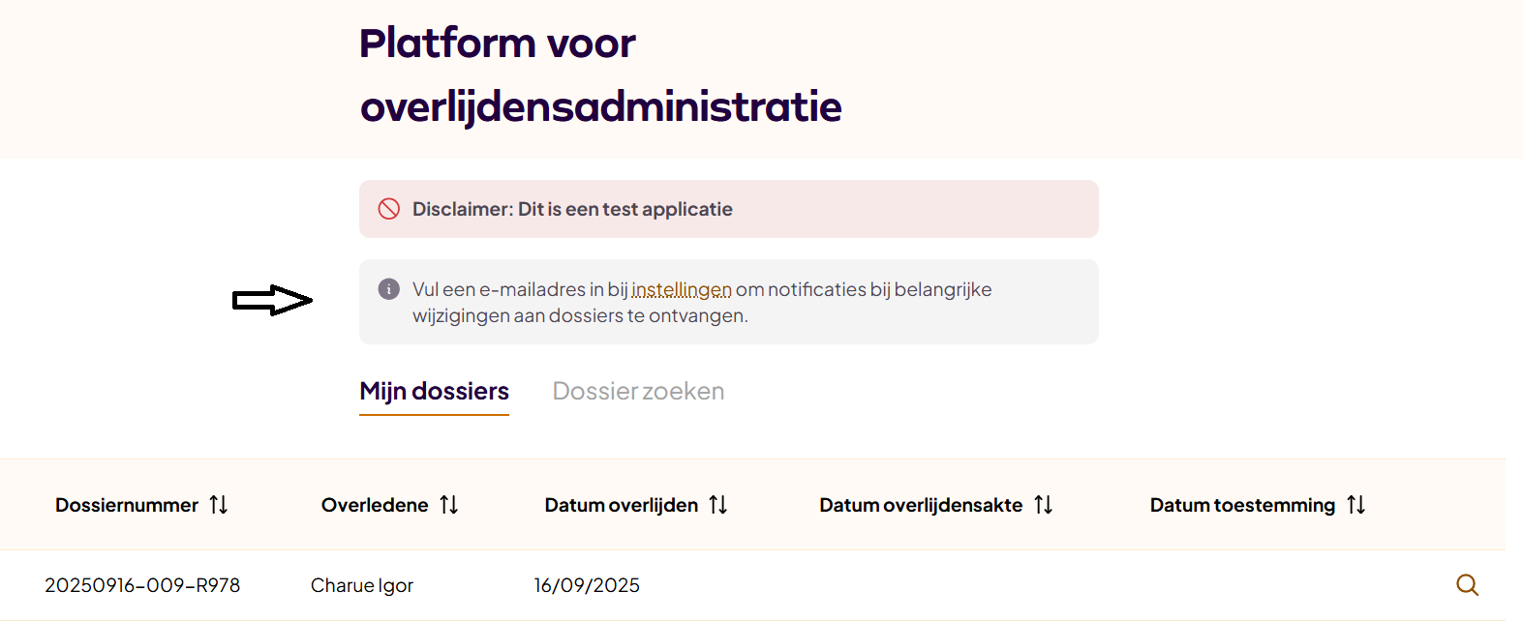The height and width of the screenshot is (621, 1523).
Task: Select the Mijn dossiers tab
Action: point(434,391)
